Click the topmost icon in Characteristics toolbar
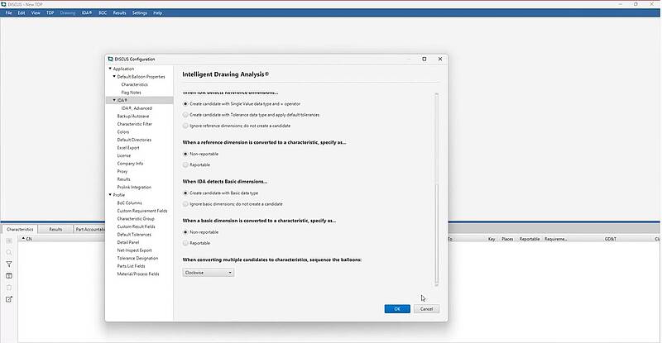 point(9,241)
